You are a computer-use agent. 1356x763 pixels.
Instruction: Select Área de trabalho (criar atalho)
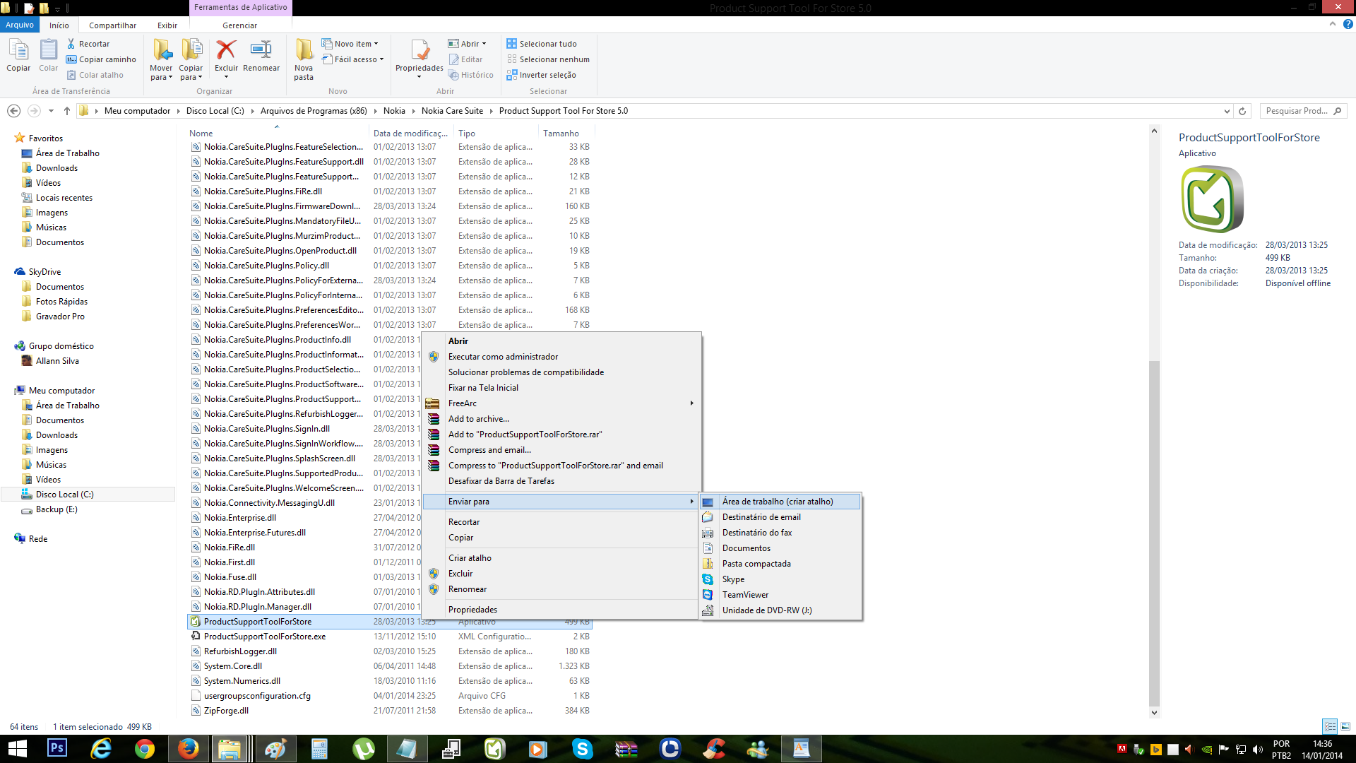click(x=778, y=502)
